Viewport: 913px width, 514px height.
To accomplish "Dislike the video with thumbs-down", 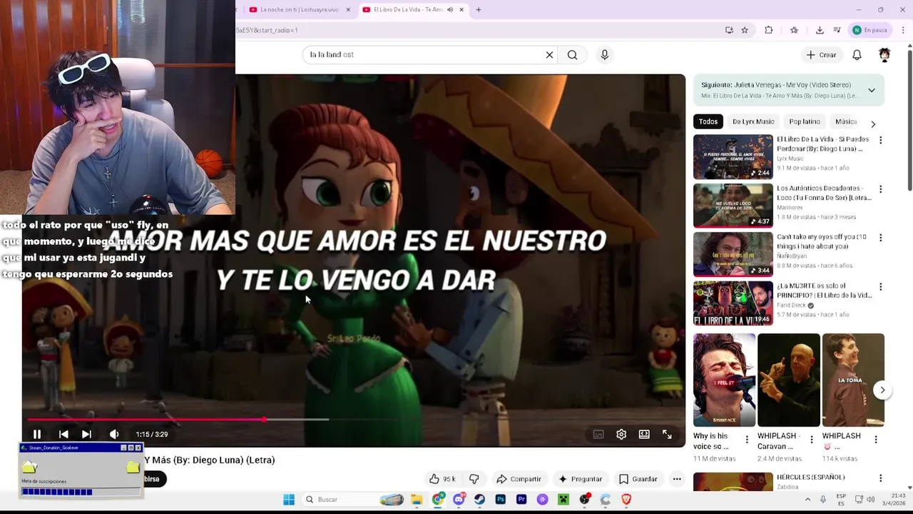I will (x=474, y=479).
